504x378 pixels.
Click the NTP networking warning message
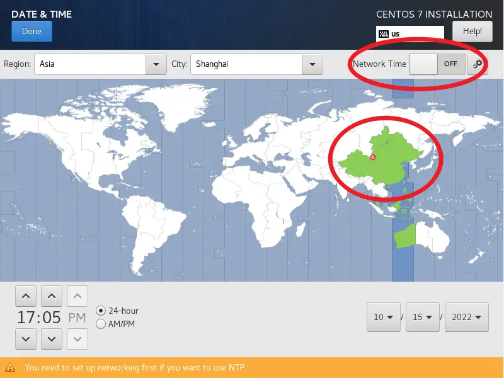coord(135,367)
